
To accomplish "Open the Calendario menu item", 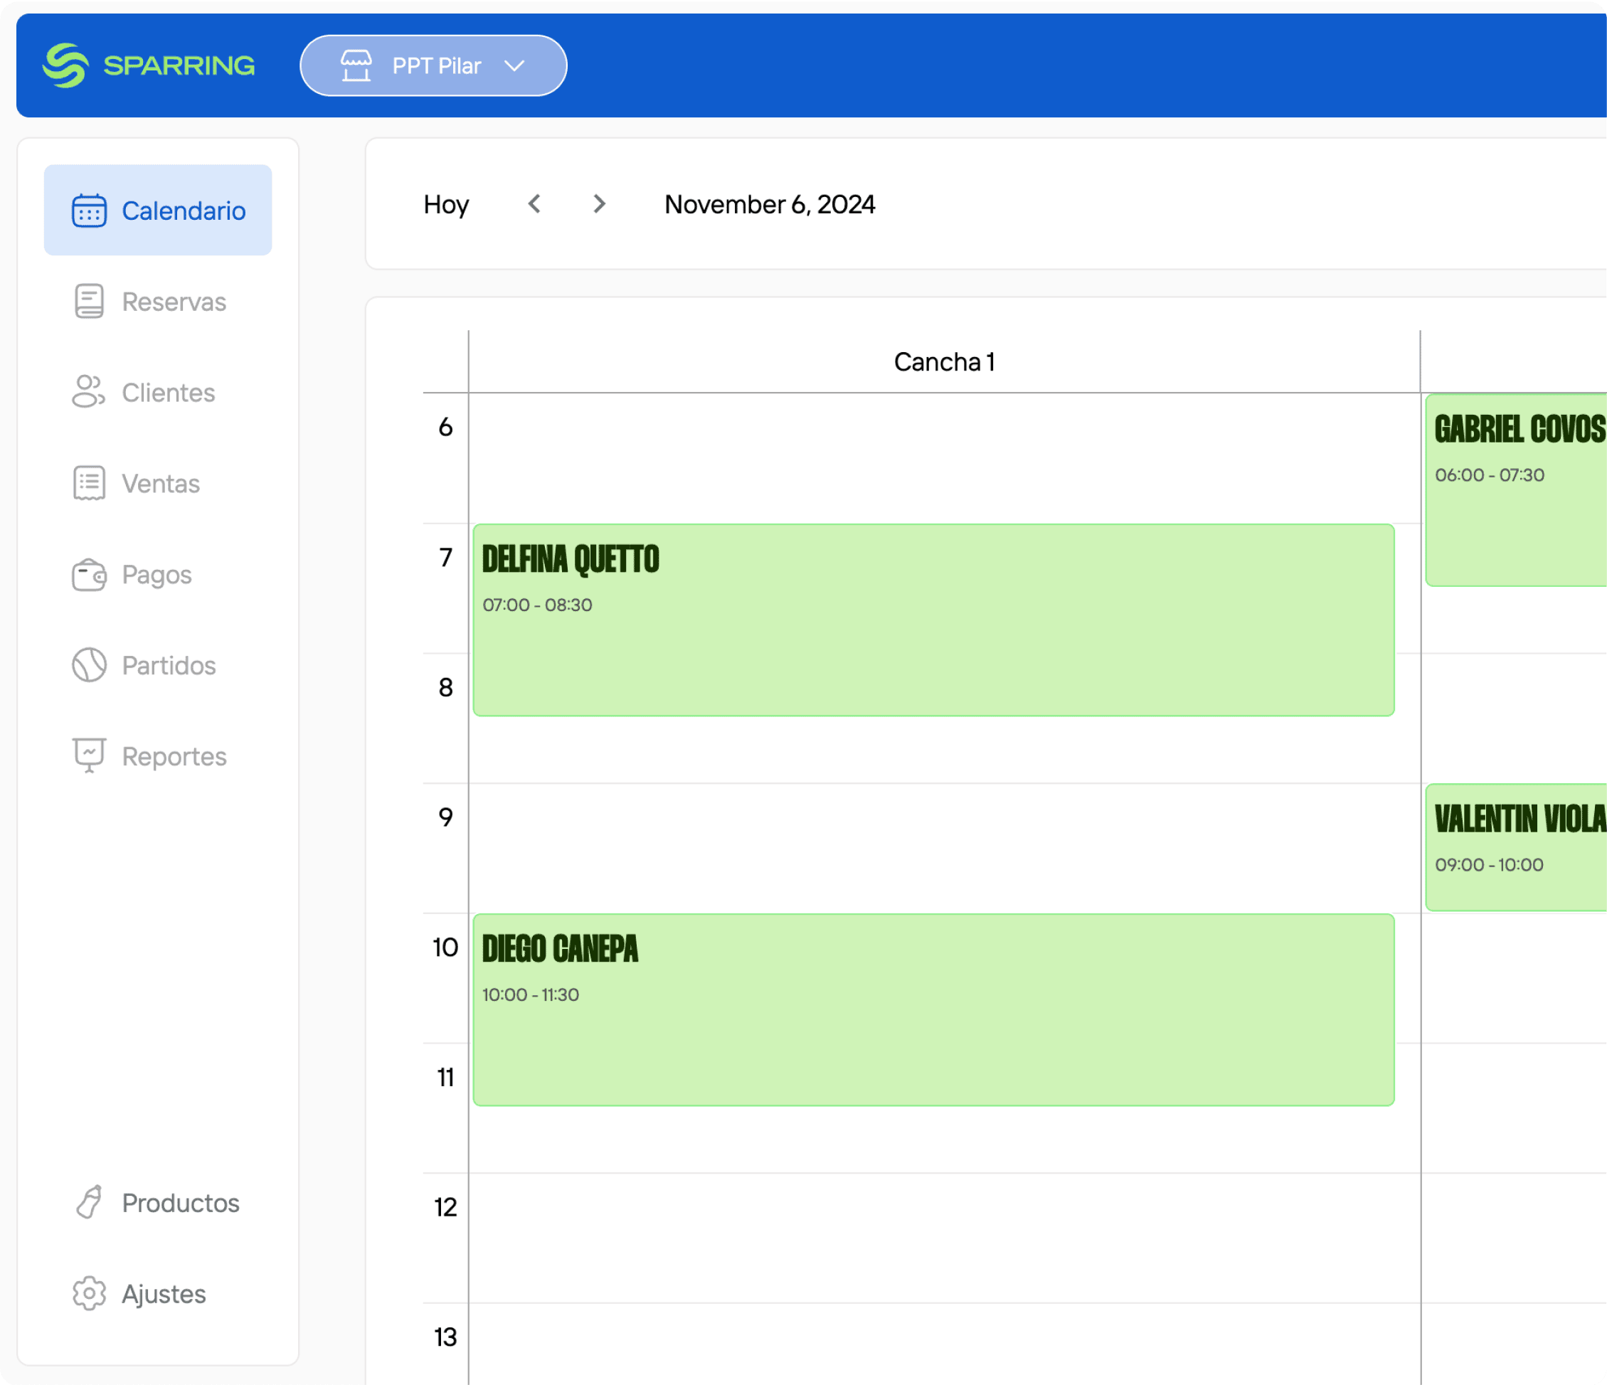I will [x=158, y=210].
